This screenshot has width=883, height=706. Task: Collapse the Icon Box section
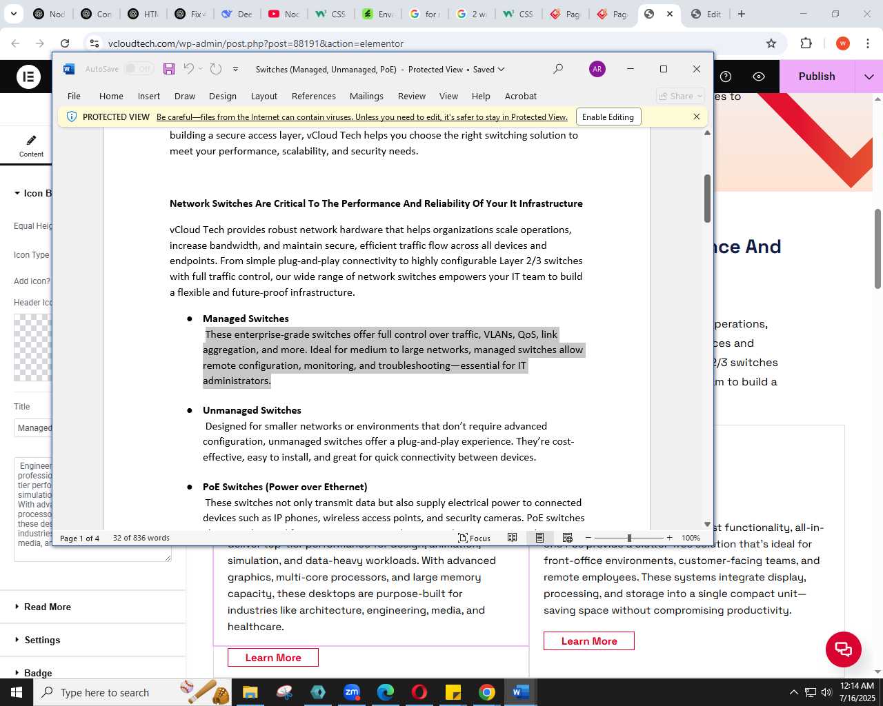click(31, 193)
